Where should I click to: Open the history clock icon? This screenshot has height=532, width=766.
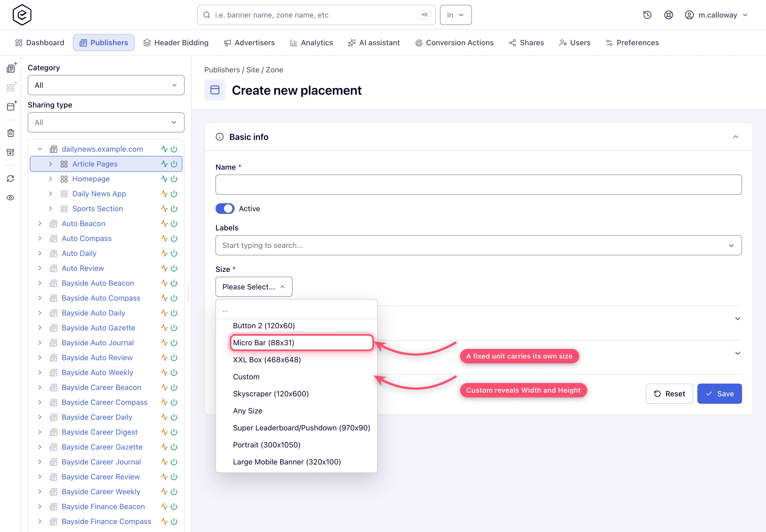click(x=647, y=15)
